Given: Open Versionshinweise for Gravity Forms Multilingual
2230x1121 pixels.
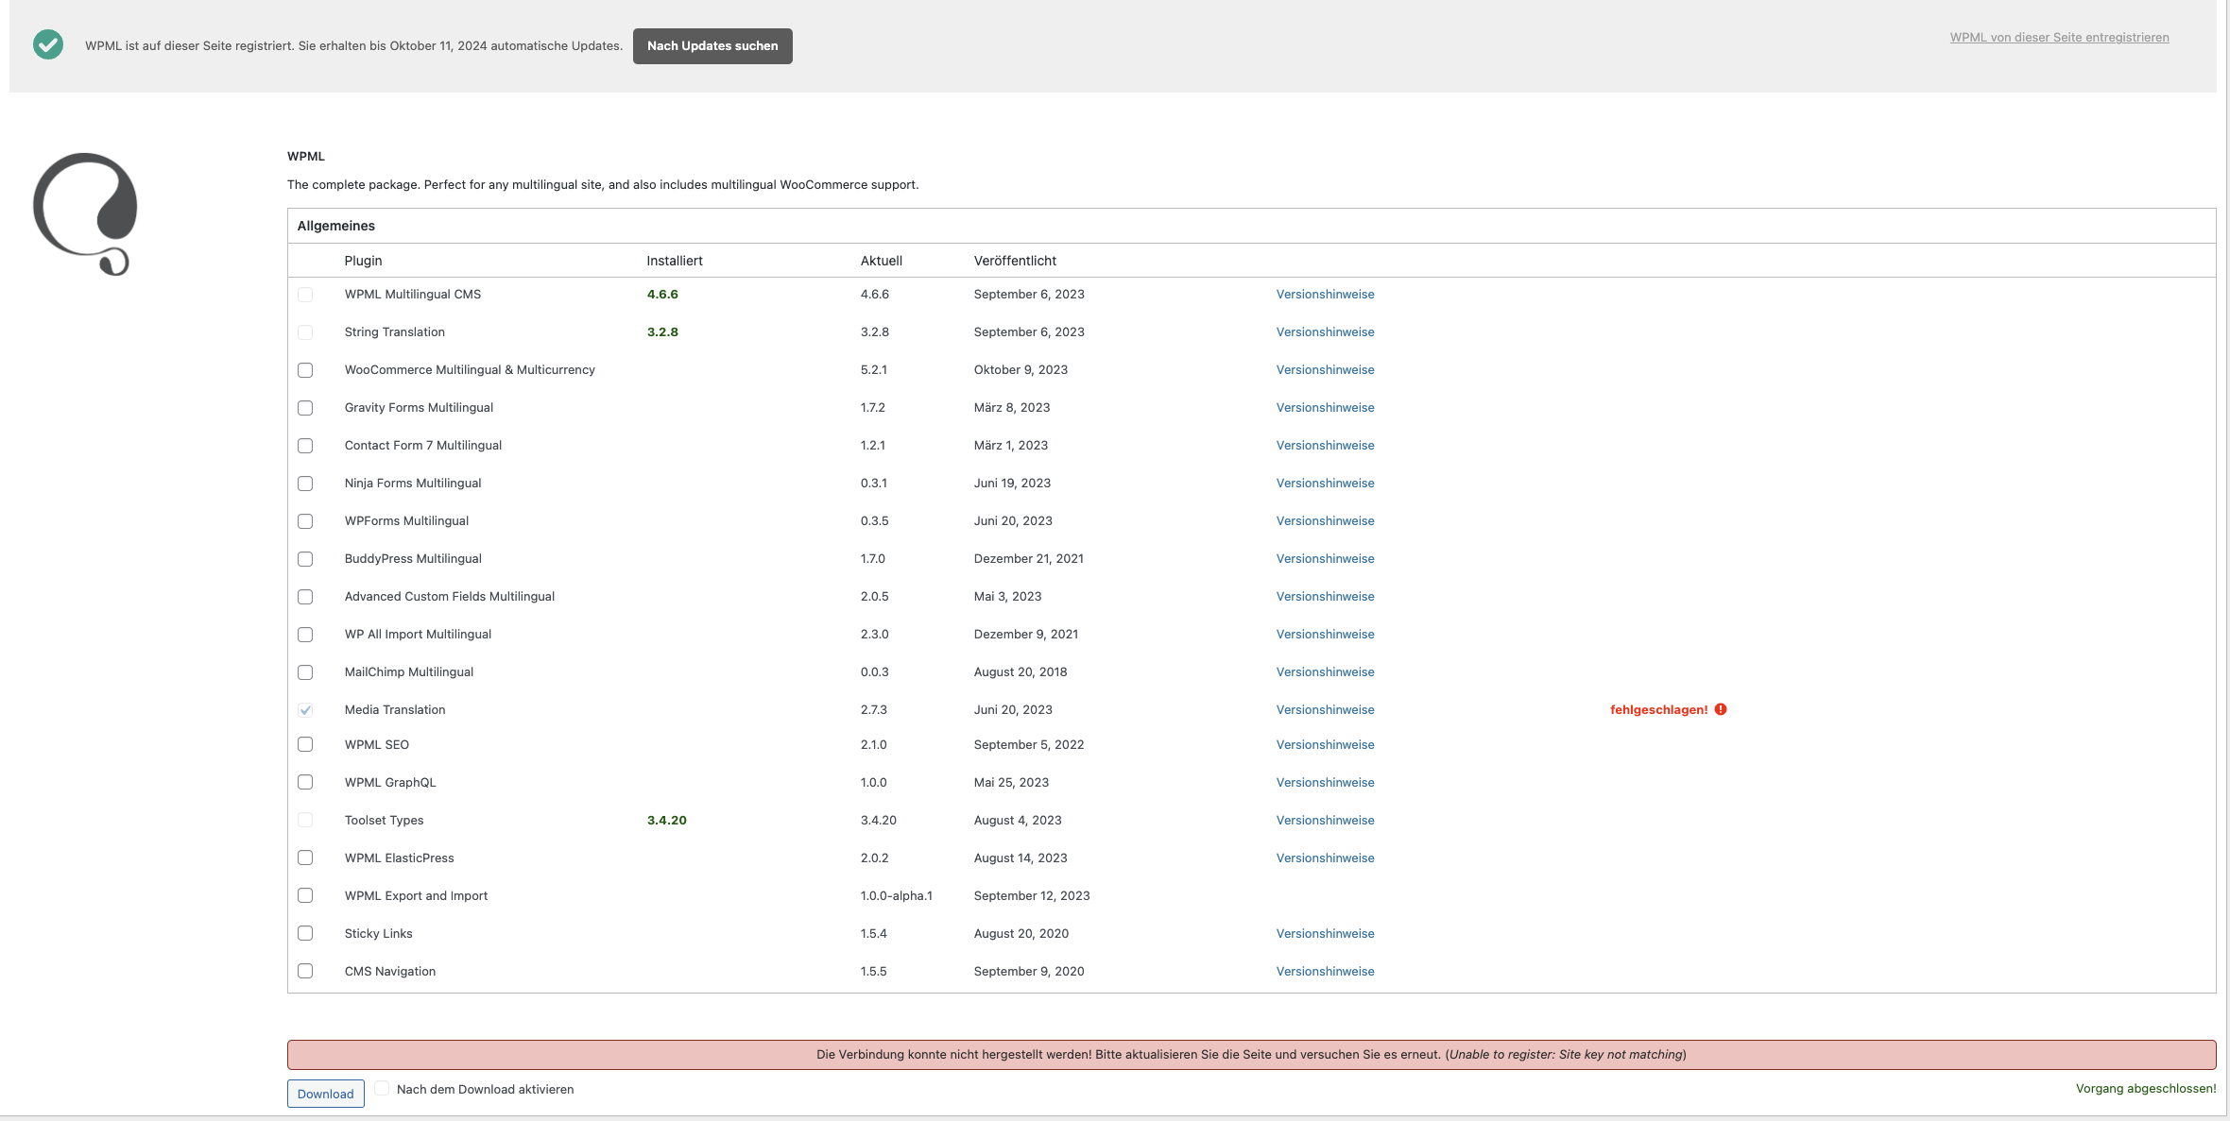Looking at the screenshot, I should pyautogui.click(x=1325, y=408).
